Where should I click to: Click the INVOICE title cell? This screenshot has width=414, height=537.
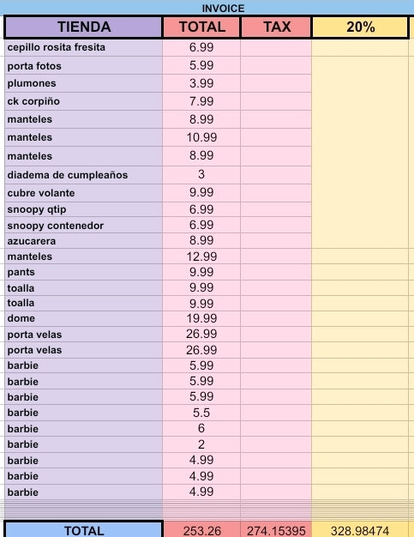coord(223,8)
